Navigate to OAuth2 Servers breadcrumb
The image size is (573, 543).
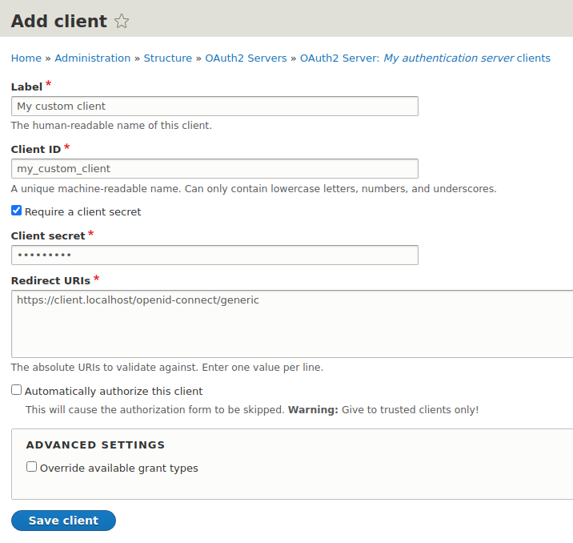click(x=246, y=58)
